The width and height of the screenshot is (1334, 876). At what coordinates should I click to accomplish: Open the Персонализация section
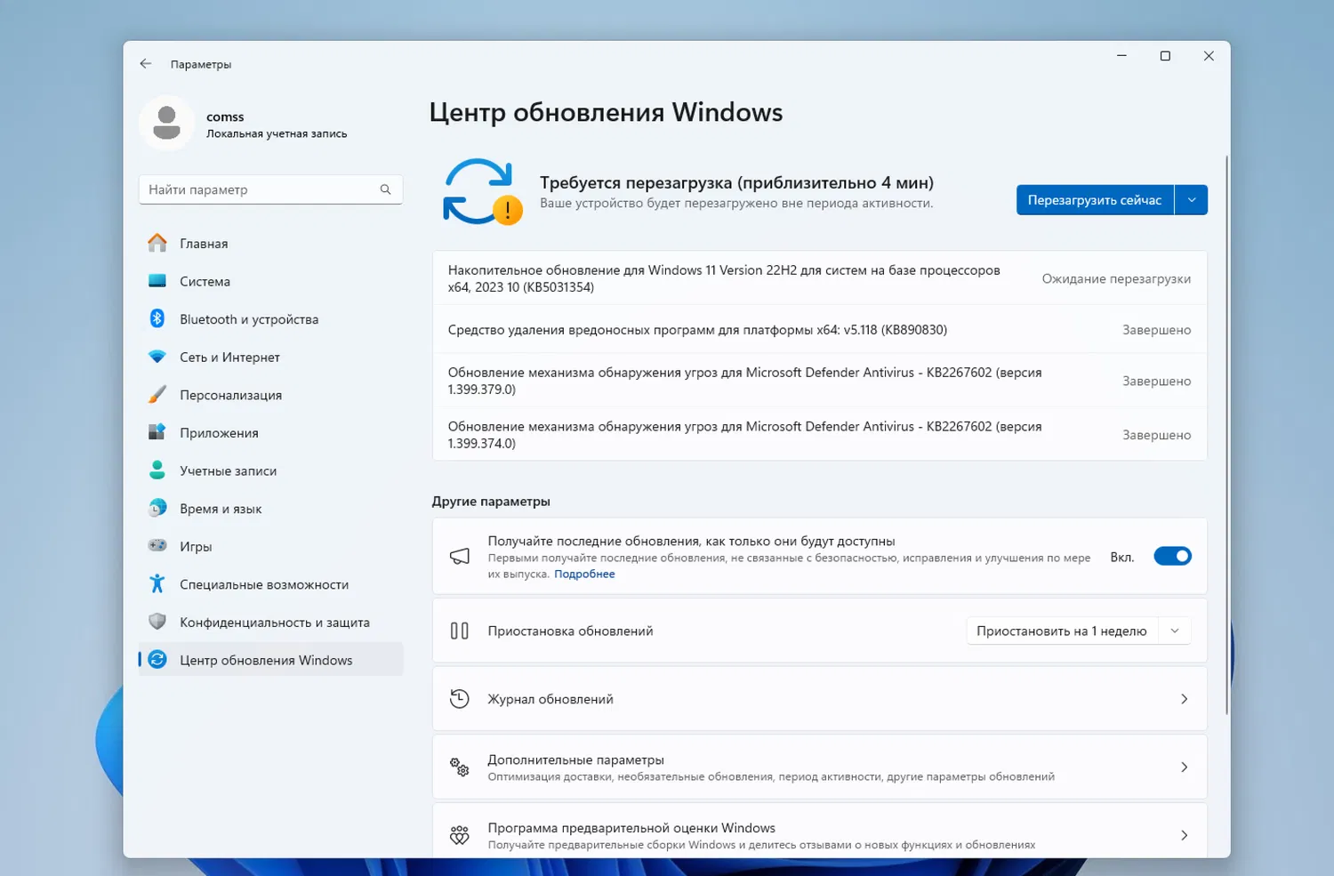[x=270, y=394]
